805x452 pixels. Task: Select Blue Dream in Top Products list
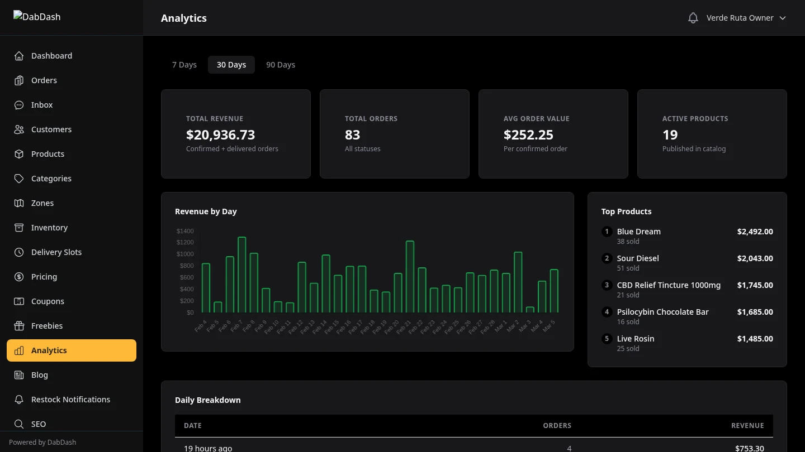(x=638, y=231)
